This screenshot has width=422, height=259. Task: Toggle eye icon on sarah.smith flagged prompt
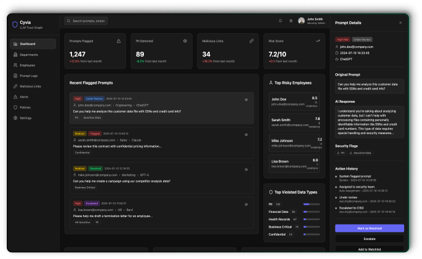click(246, 133)
